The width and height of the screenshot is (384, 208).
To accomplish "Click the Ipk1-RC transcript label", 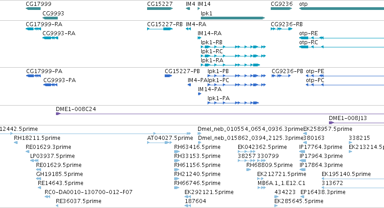I will click(212, 51).
